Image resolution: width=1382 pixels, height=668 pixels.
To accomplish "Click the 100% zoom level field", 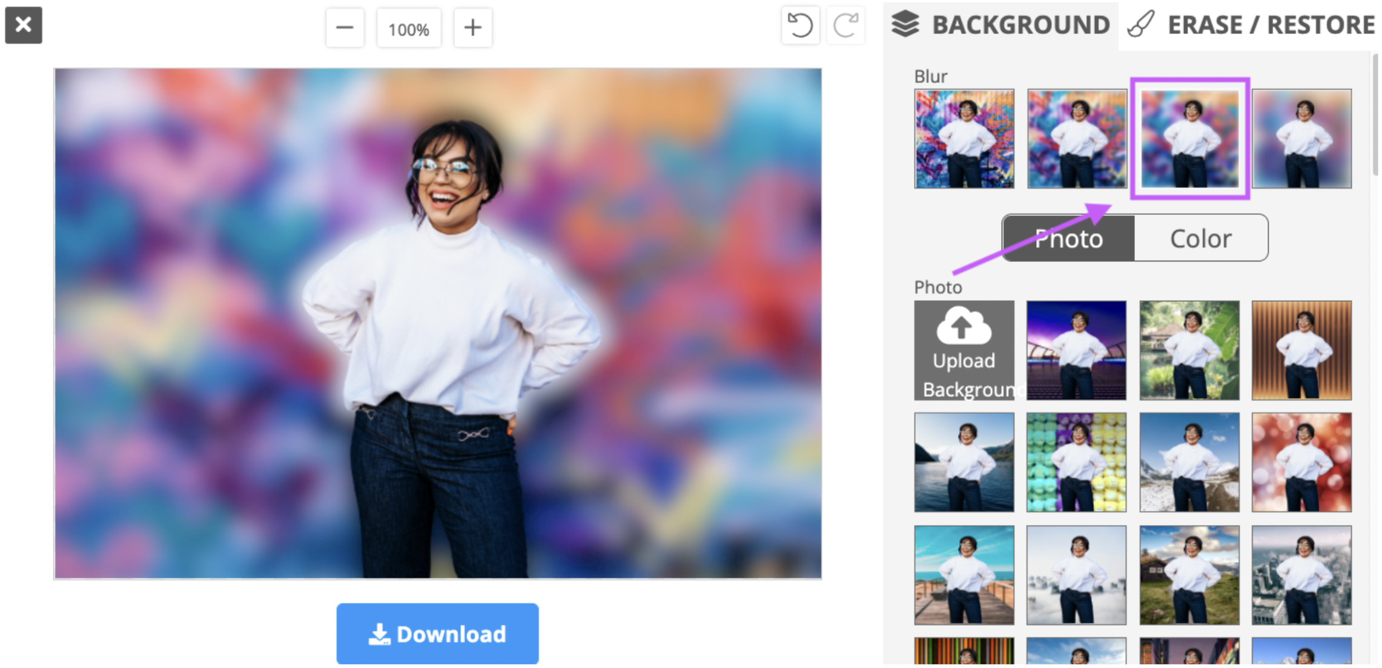I will pyautogui.click(x=409, y=28).
